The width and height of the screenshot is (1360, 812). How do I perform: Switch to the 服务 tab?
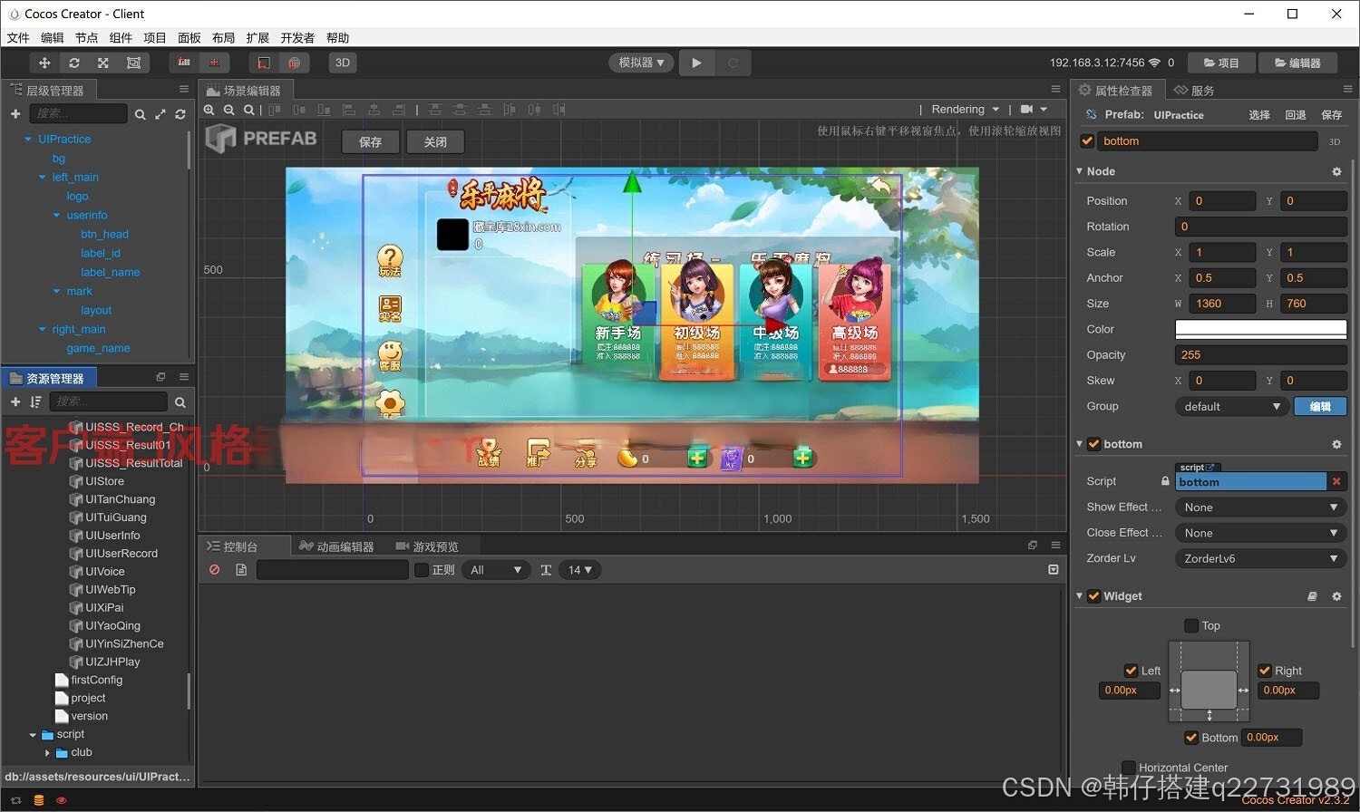pyautogui.click(x=1194, y=91)
